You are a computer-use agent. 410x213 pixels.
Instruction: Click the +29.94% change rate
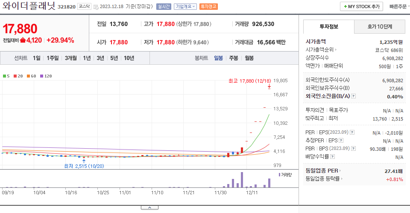tap(60, 40)
